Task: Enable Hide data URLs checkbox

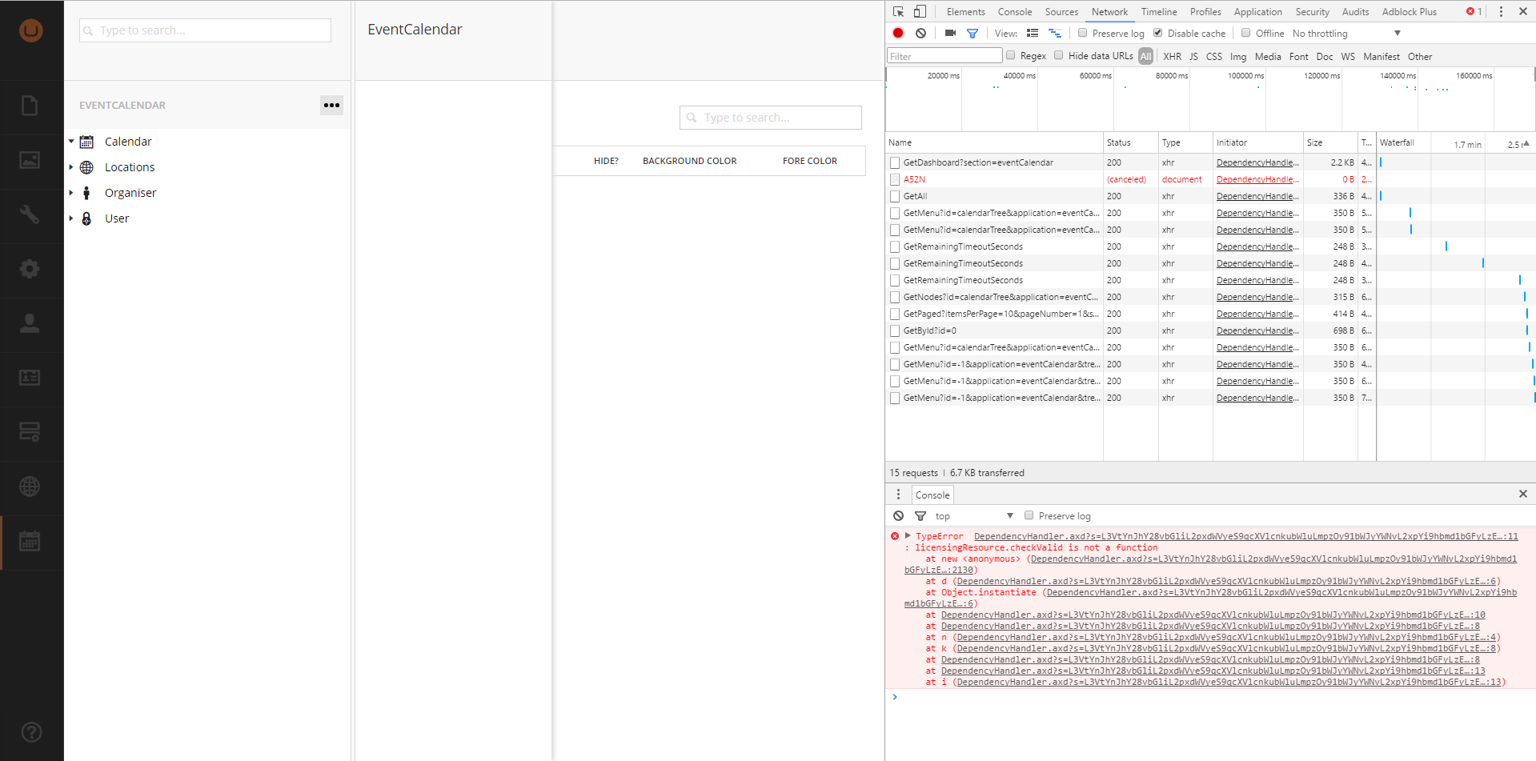Action: [1058, 55]
